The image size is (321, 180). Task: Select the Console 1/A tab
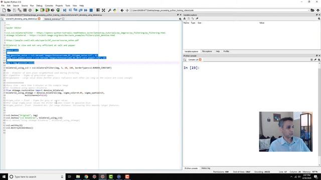tap(193, 59)
